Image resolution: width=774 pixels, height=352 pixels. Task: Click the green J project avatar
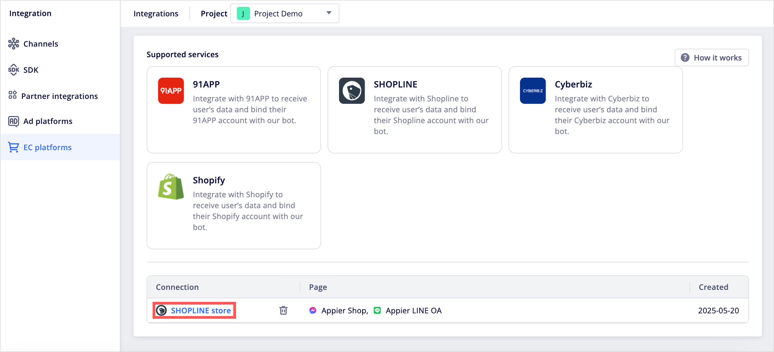click(243, 14)
